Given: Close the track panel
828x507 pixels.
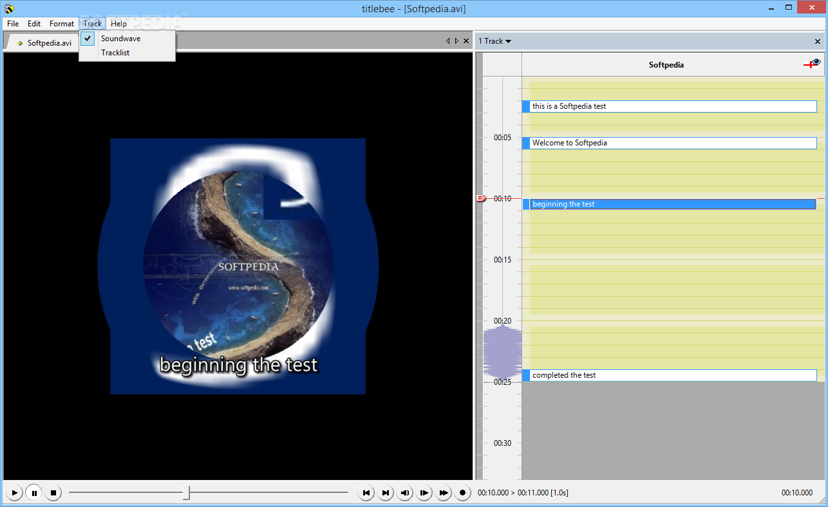Looking at the screenshot, I should coord(818,41).
